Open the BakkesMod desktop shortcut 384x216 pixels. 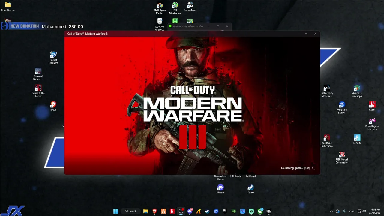190,7
